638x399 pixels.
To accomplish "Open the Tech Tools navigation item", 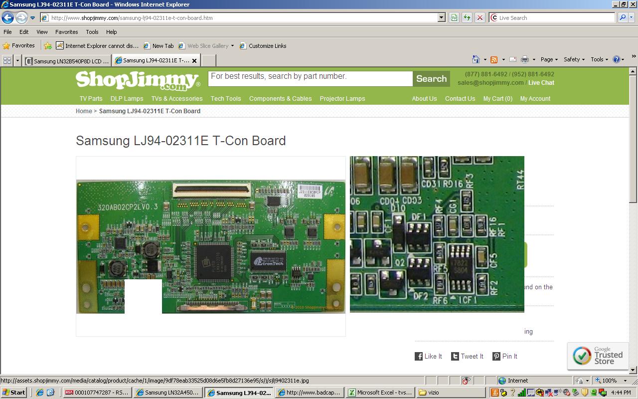I will [226, 99].
